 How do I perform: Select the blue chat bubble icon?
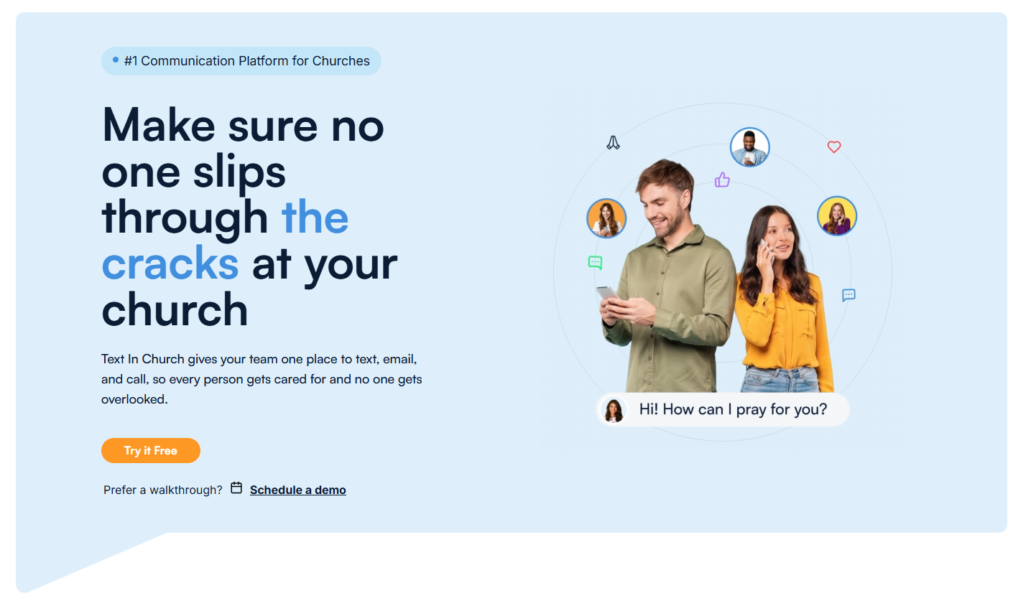[849, 295]
